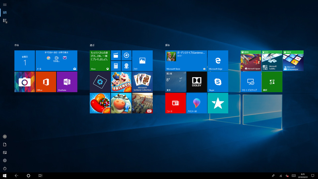The image size is (318, 179).
Task: Open the Microsoft Edge tile
Action: pyautogui.click(x=218, y=61)
